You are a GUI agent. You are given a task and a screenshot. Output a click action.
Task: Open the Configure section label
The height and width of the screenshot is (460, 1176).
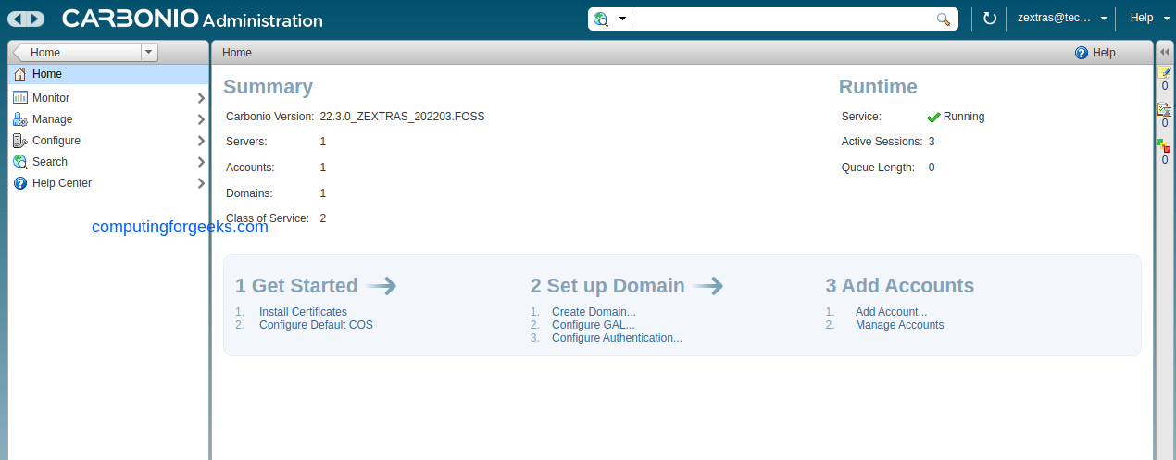[x=56, y=141]
